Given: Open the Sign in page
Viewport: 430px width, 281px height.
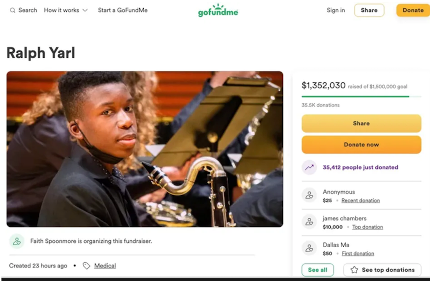Looking at the screenshot, I should click(336, 10).
